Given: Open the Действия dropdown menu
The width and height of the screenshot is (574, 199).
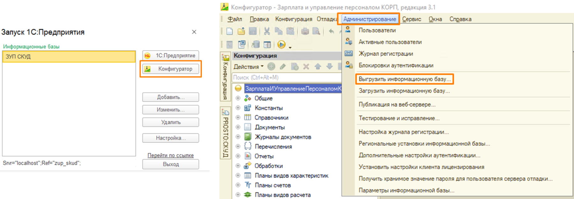Looking at the screenshot, I should [x=248, y=67].
